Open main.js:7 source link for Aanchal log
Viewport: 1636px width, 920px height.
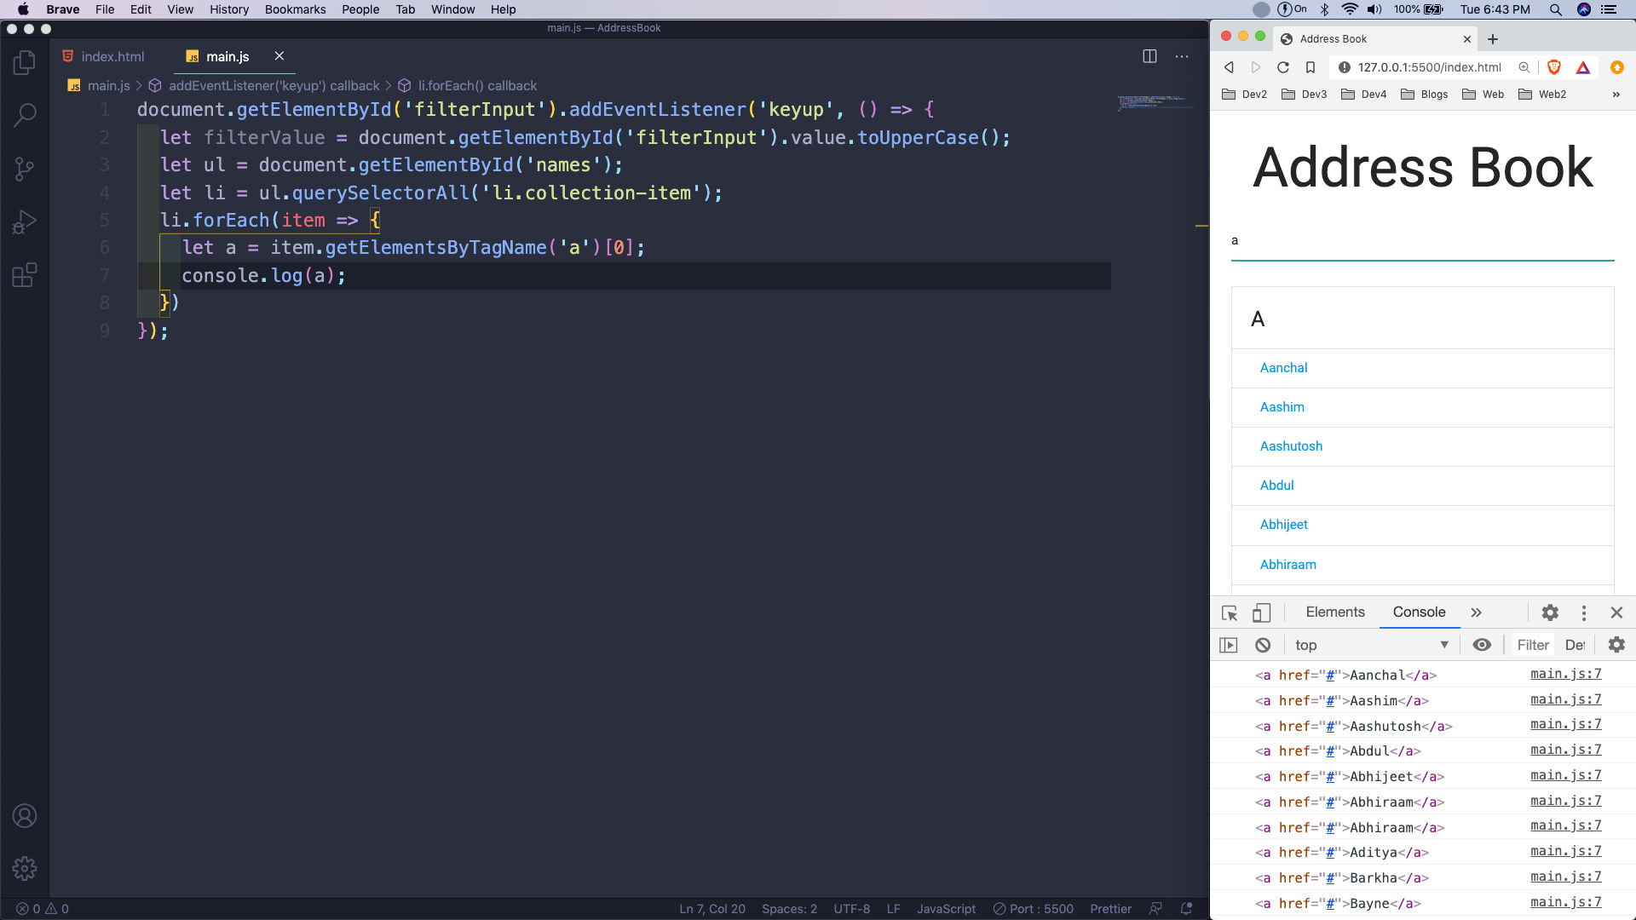tap(1565, 674)
